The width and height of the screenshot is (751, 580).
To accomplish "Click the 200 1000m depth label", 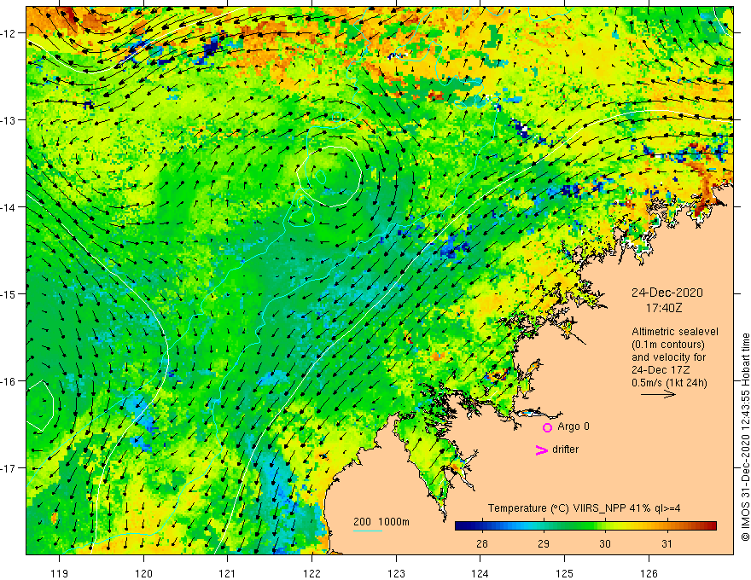I will click(381, 522).
